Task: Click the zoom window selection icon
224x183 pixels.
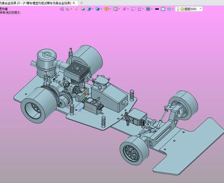Action: point(133,9)
